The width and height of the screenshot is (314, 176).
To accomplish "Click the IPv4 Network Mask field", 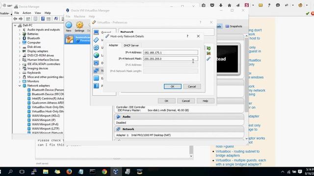I will [171, 59].
